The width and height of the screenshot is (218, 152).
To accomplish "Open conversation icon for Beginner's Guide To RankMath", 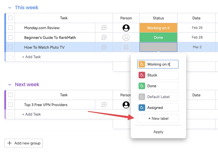I will 104,37.
